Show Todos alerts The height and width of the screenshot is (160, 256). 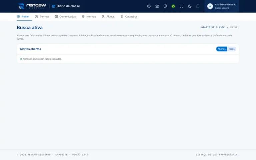[x=231, y=49]
